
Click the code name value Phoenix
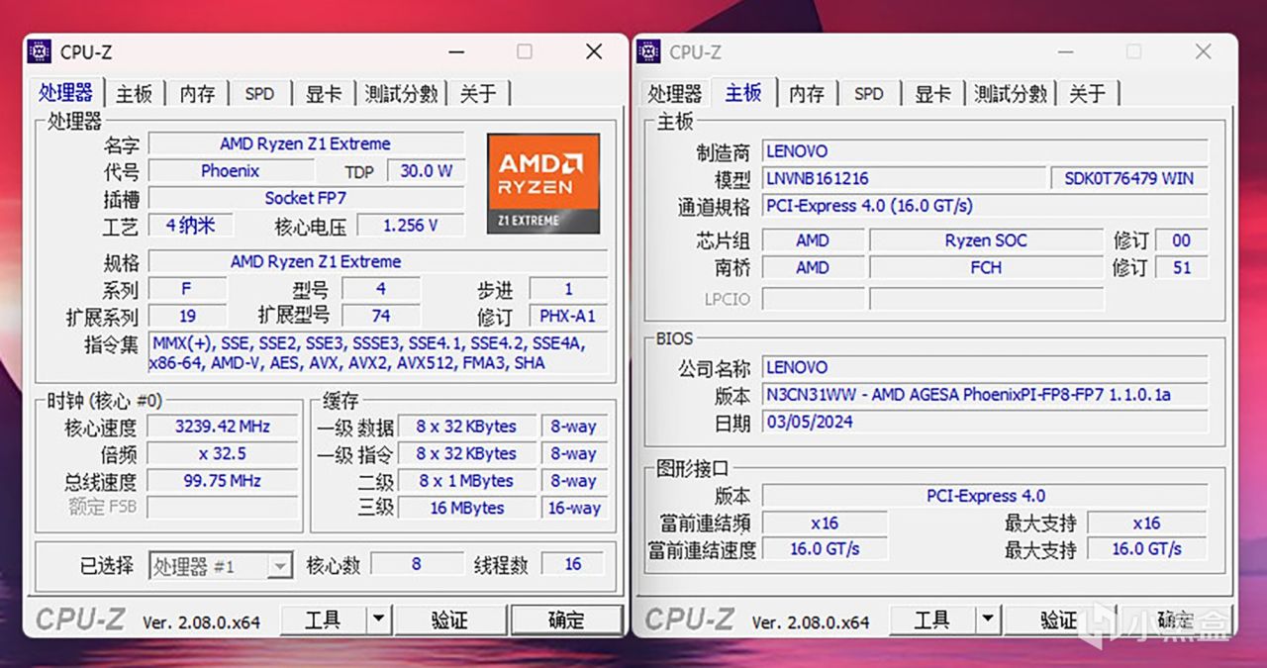point(230,171)
